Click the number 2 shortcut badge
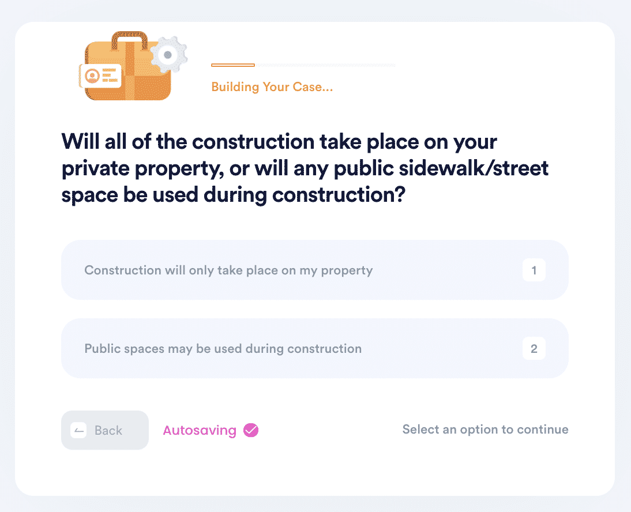Viewport: 631px width, 512px height. point(534,349)
